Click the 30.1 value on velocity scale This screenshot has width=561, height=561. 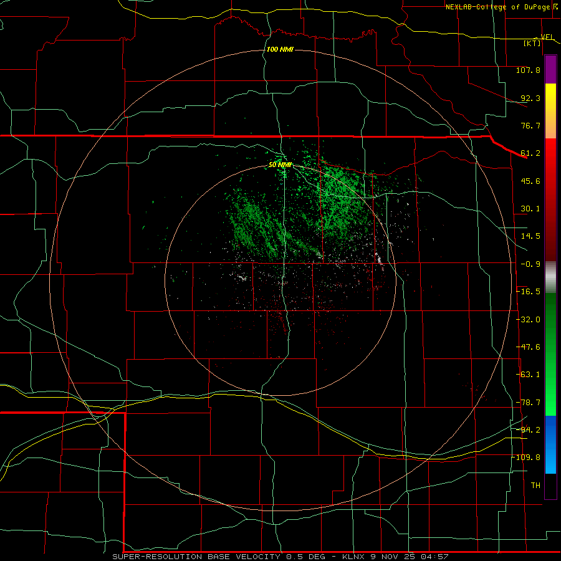tap(530, 209)
